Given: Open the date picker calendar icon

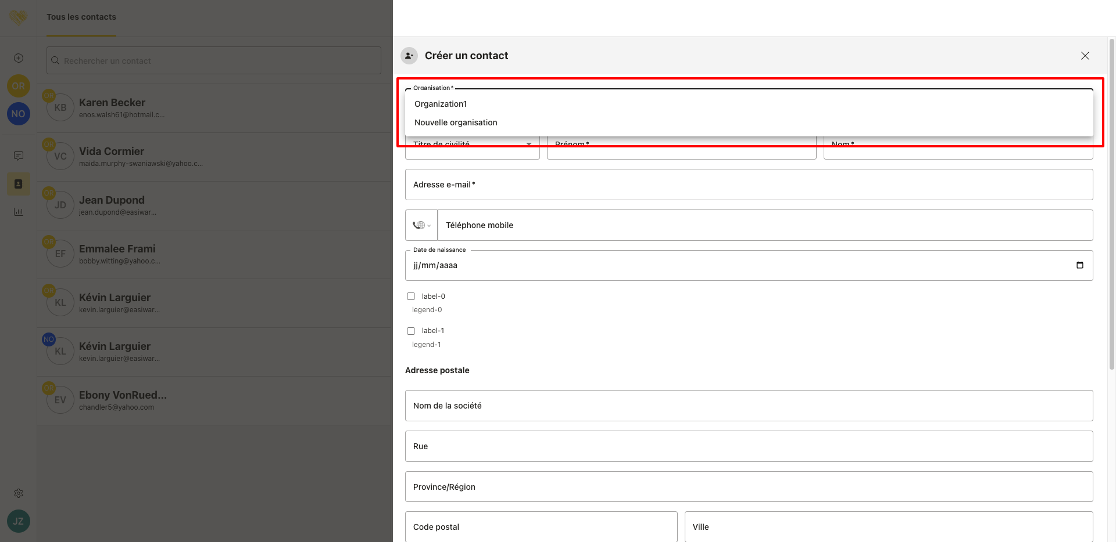Looking at the screenshot, I should [x=1079, y=265].
